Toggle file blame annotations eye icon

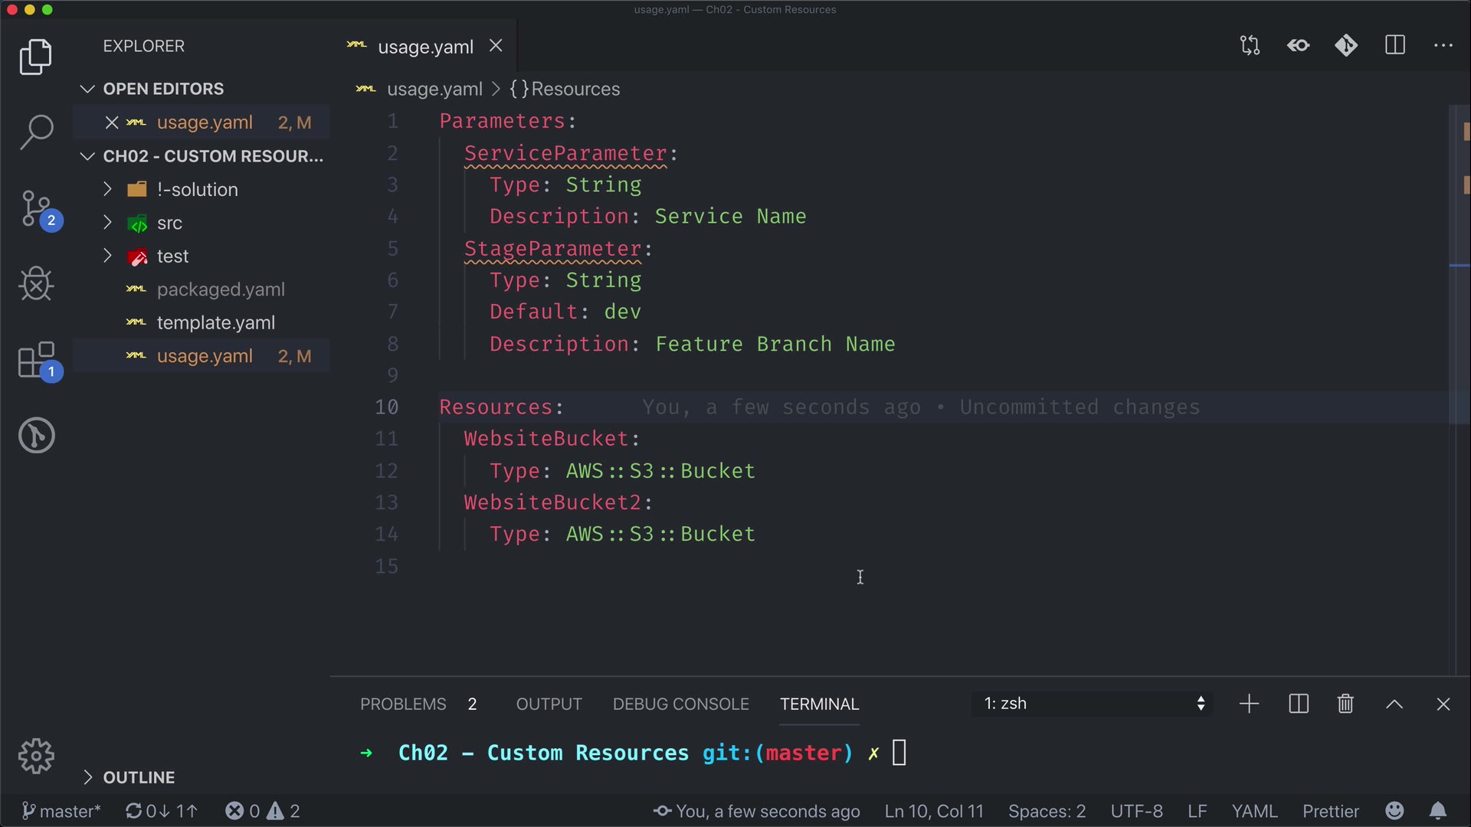click(1298, 46)
